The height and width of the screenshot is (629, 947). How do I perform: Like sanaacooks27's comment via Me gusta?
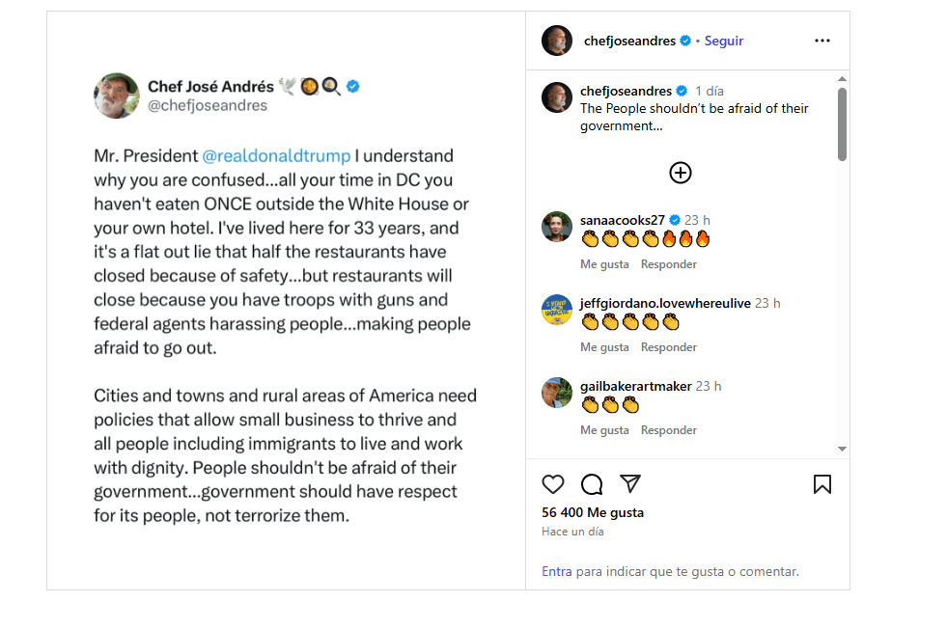604,264
